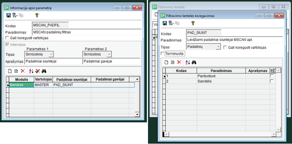Add a new row in the parameter grid toolbar
292x144 pixels.
[x=10, y=71]
